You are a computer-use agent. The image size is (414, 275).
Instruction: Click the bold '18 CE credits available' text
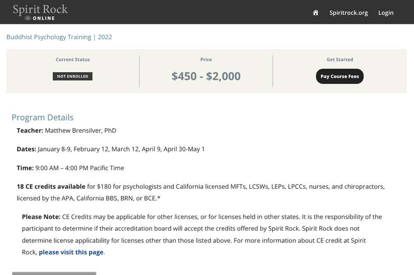tap(51, 187)
